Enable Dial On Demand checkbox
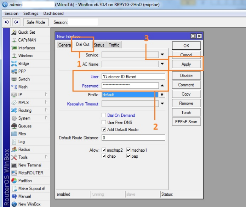246x207 pixels. [104, 115]
